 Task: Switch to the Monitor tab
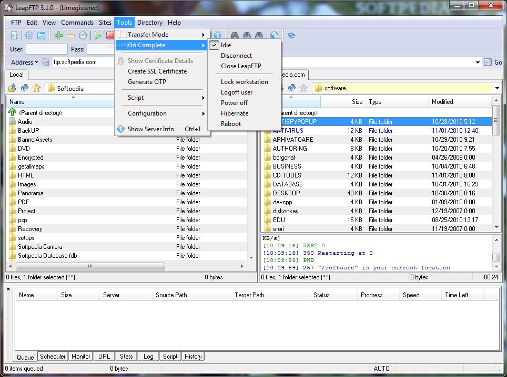click(x=80, y=357)
